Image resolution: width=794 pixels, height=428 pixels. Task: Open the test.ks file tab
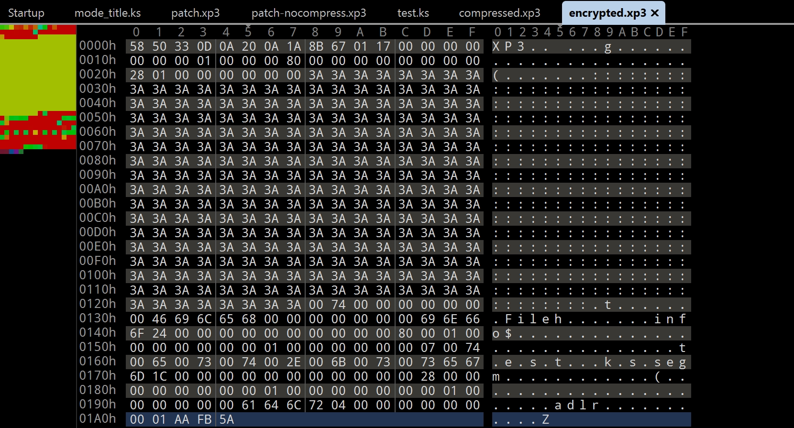[413, 13]
